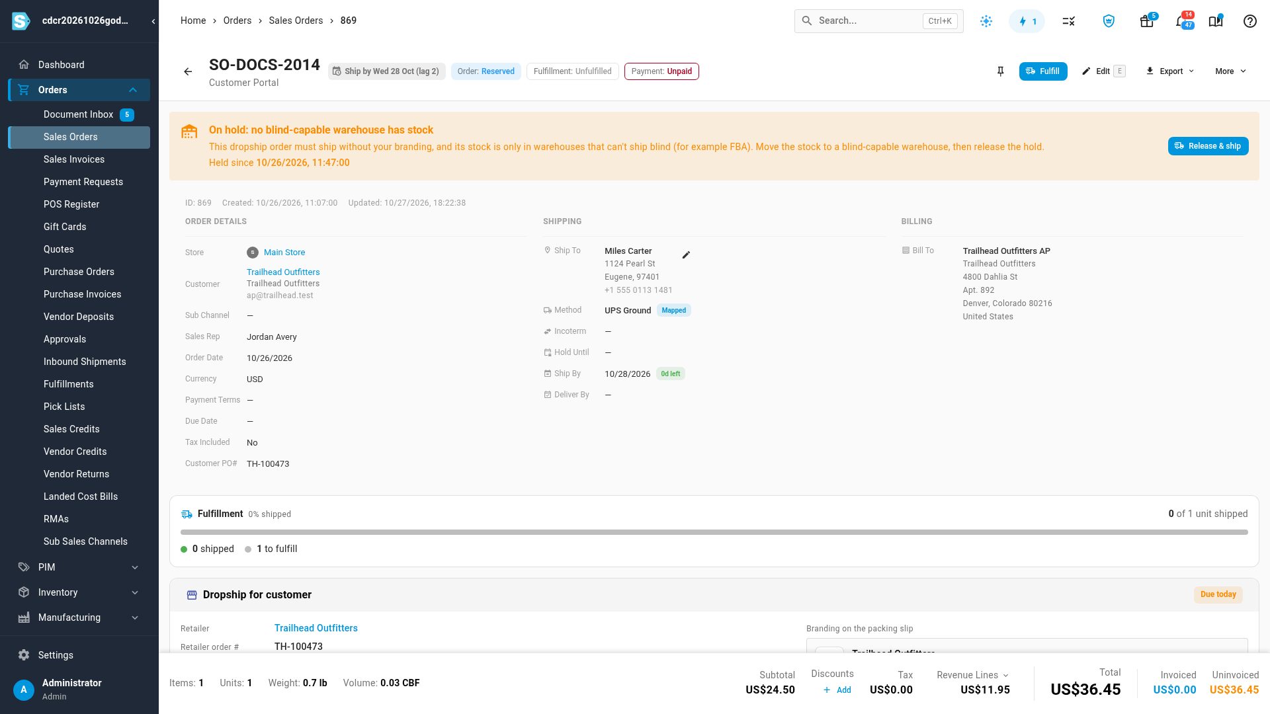
Task: Expand the PIM section
Action: pos(135,567)
